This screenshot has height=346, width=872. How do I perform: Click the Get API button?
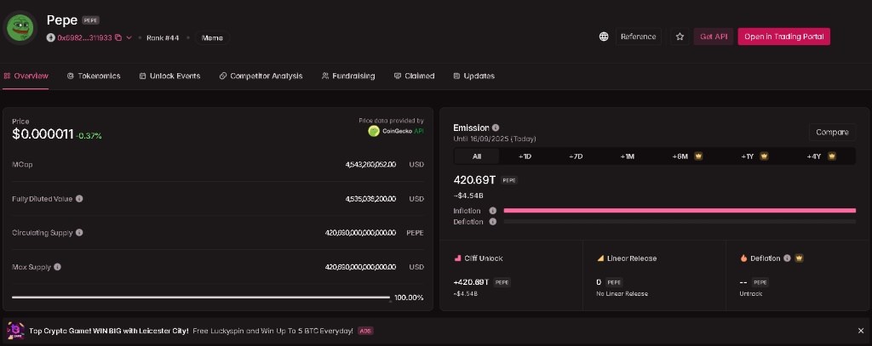click(714, 37)
